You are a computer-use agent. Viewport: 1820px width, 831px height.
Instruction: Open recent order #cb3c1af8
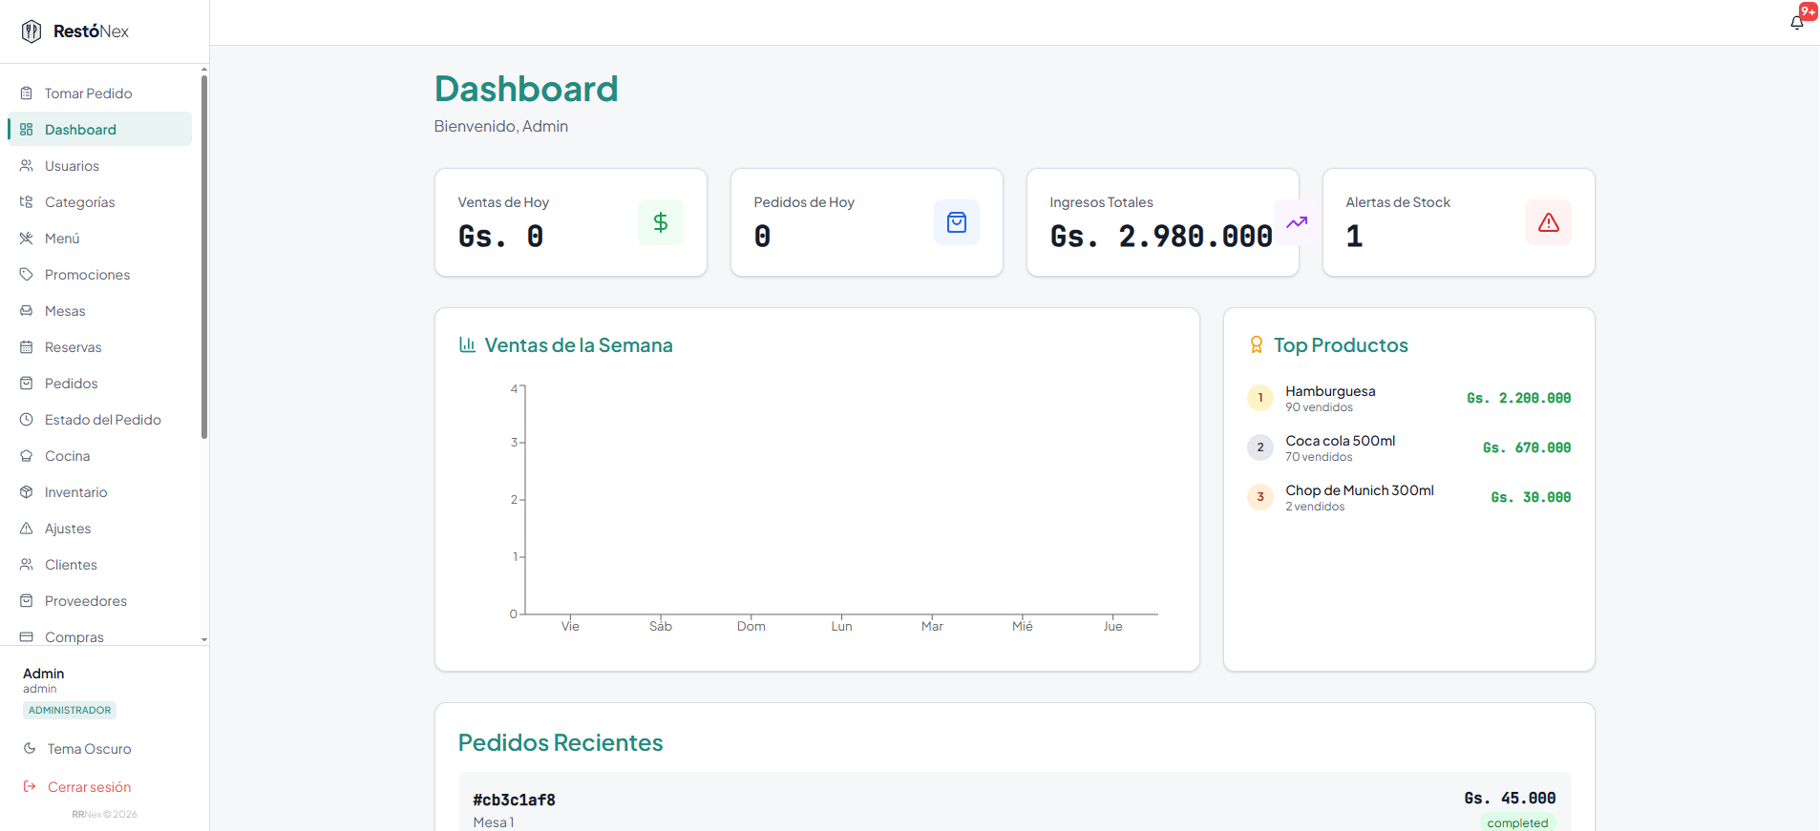pos(1014,809)
